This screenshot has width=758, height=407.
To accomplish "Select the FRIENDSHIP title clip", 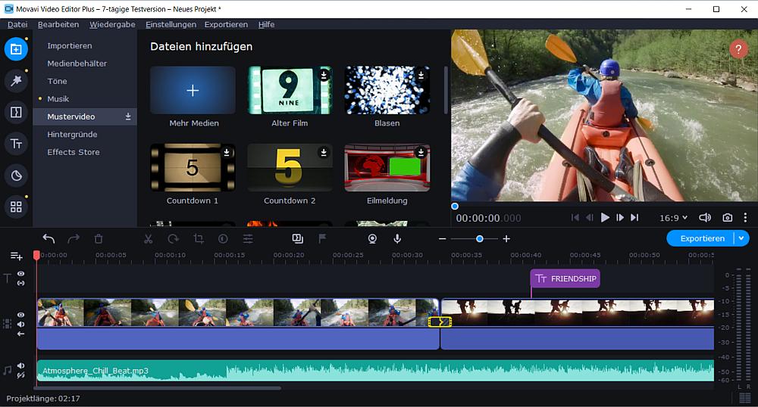I will click(565, 278).
